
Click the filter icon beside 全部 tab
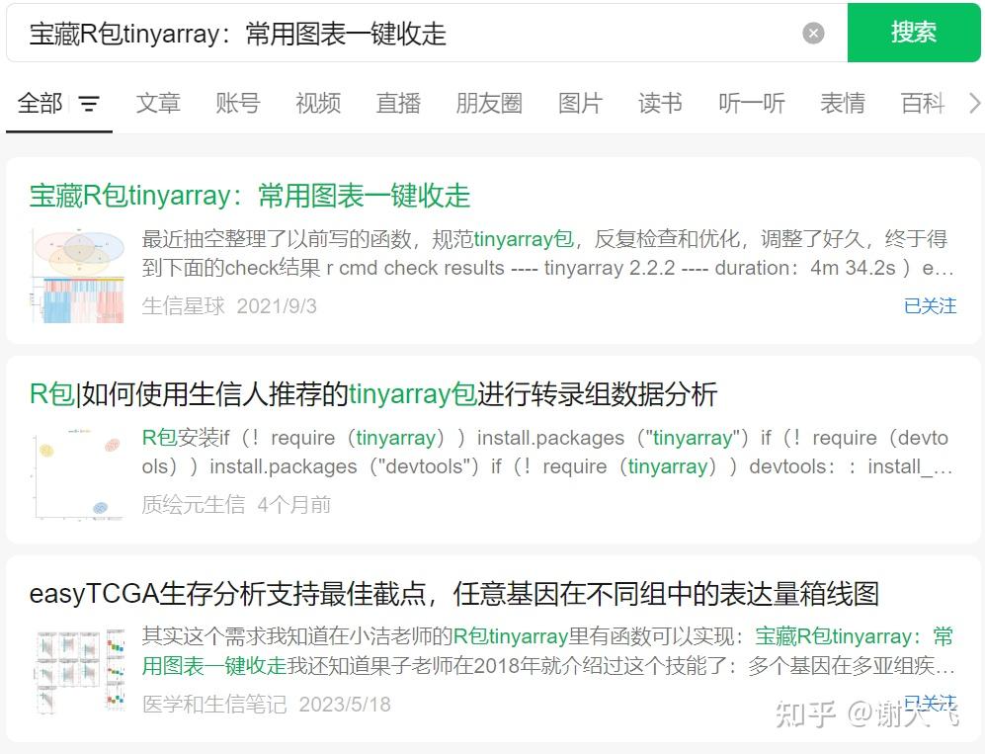click(x=90, y=104)
